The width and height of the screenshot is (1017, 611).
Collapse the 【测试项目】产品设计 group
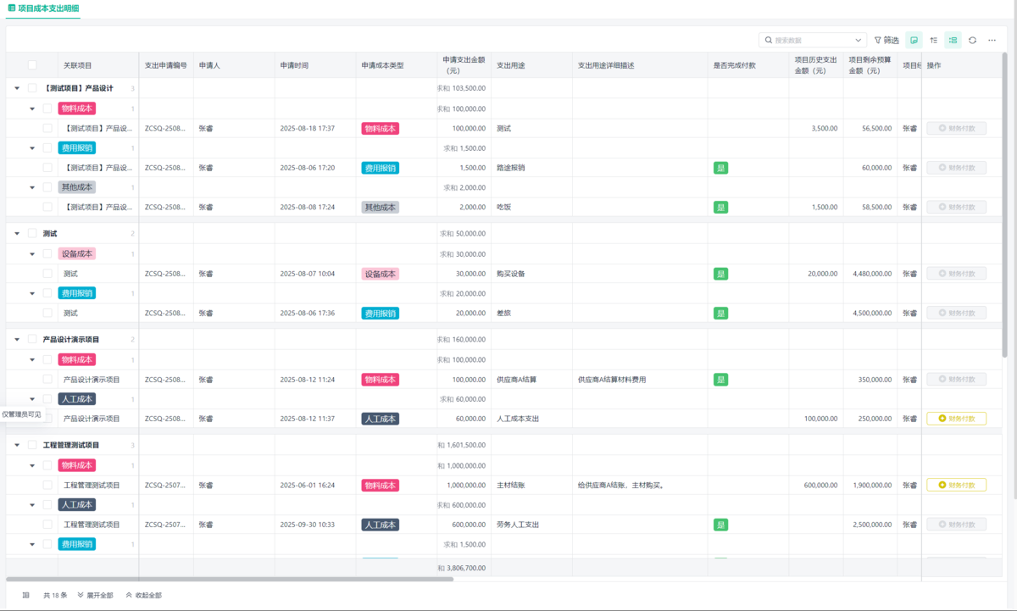point(17,88)
